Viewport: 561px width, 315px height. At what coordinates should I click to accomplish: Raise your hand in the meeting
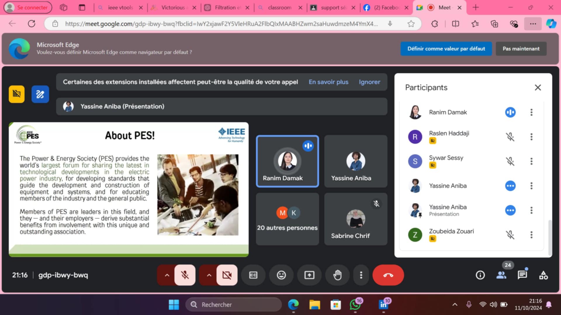337,275
